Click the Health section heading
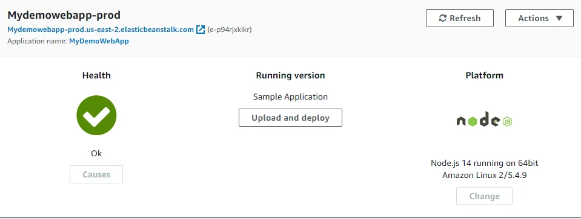This screenshot has width=581, height=219. (x=96, y=75)
